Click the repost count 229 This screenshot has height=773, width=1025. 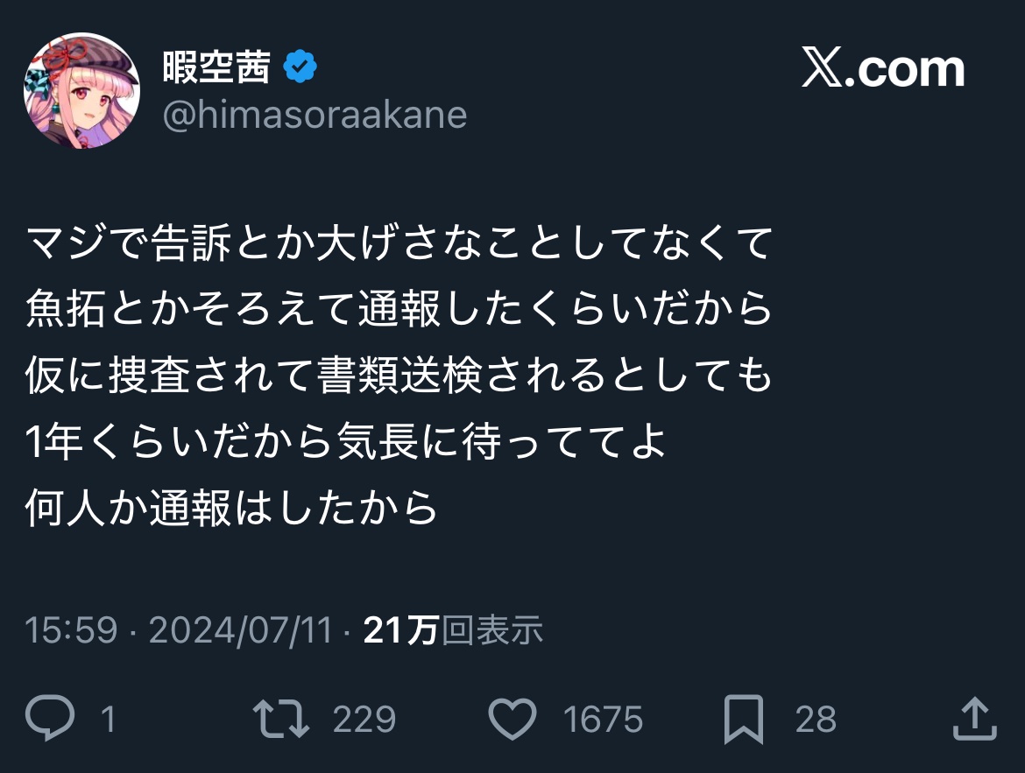(x=364, y=720)
